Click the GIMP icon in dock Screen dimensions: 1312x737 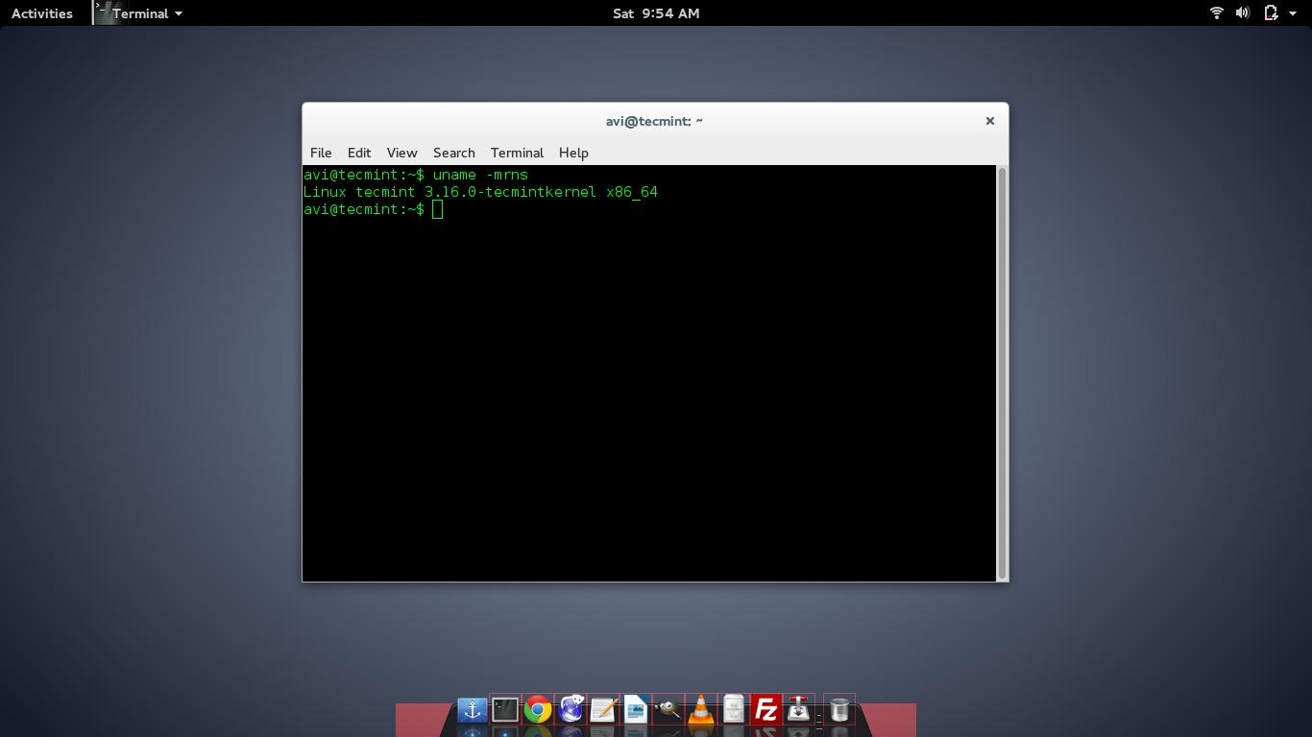pyautogui.click(x=668, y=709)
